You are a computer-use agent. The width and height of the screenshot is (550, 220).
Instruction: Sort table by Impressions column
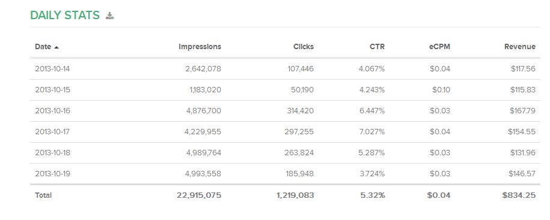pyautogui.click(x=200, y=47)
